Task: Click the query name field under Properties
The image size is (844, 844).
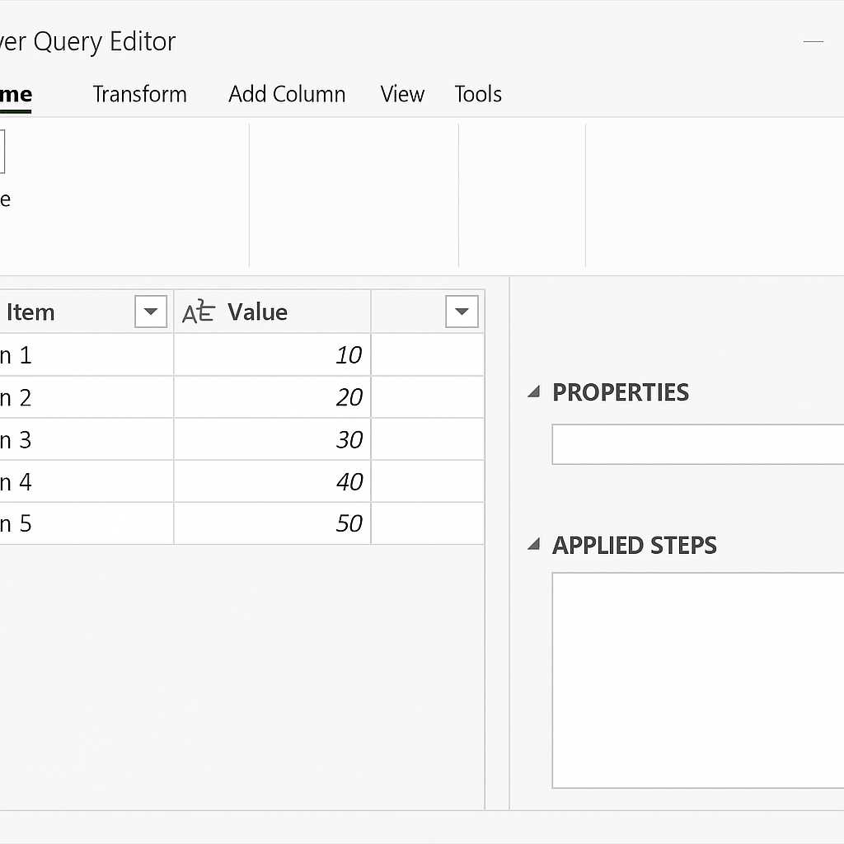Action: tap(697, 445)
